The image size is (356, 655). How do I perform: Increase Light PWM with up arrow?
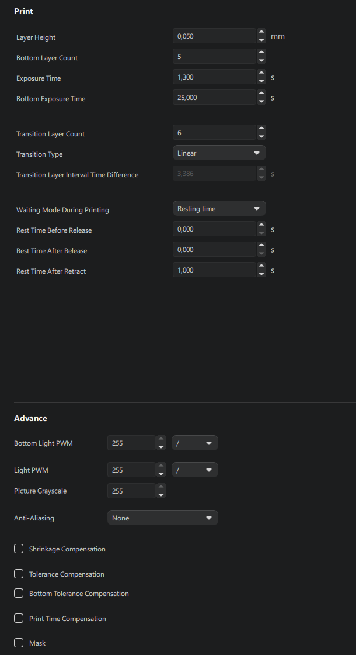pos(161,466)
